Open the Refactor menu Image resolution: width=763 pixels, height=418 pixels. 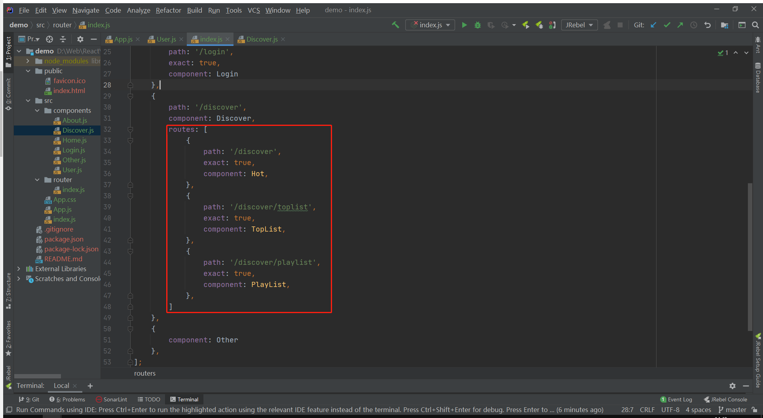(168, 10)
